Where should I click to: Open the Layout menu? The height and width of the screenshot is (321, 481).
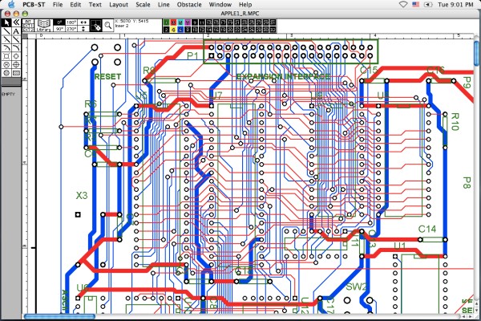[119, 5]
